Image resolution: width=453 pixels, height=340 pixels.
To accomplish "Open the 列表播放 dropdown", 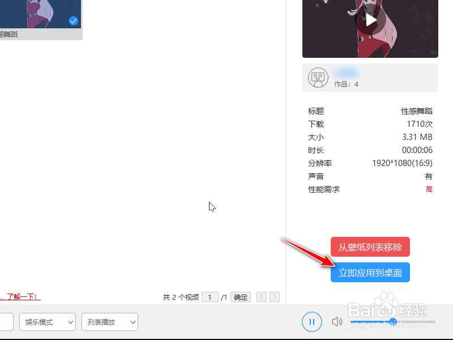I will coord(110,322).
